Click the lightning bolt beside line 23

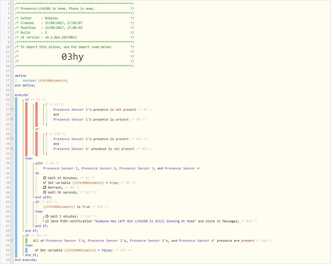[12, 110]
